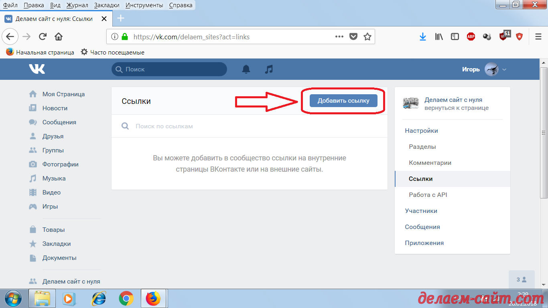The height and width of the screenshot is (308, 548).
Task: Click the Firefox forward arrow
Action: coord(27,37)
